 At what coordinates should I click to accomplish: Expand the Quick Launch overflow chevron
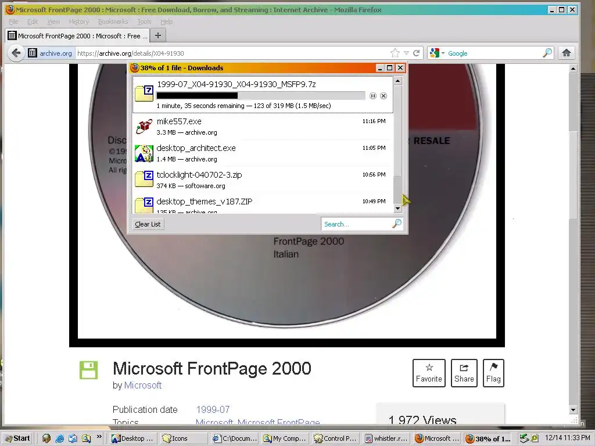coord(99,437)
